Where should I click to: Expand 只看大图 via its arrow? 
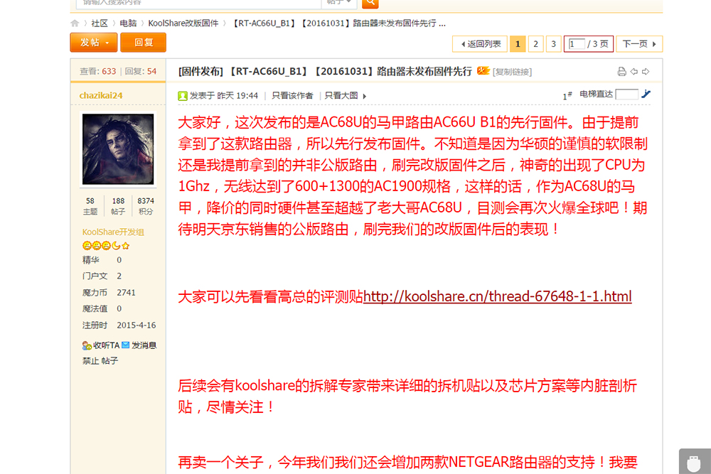(363, 95)
